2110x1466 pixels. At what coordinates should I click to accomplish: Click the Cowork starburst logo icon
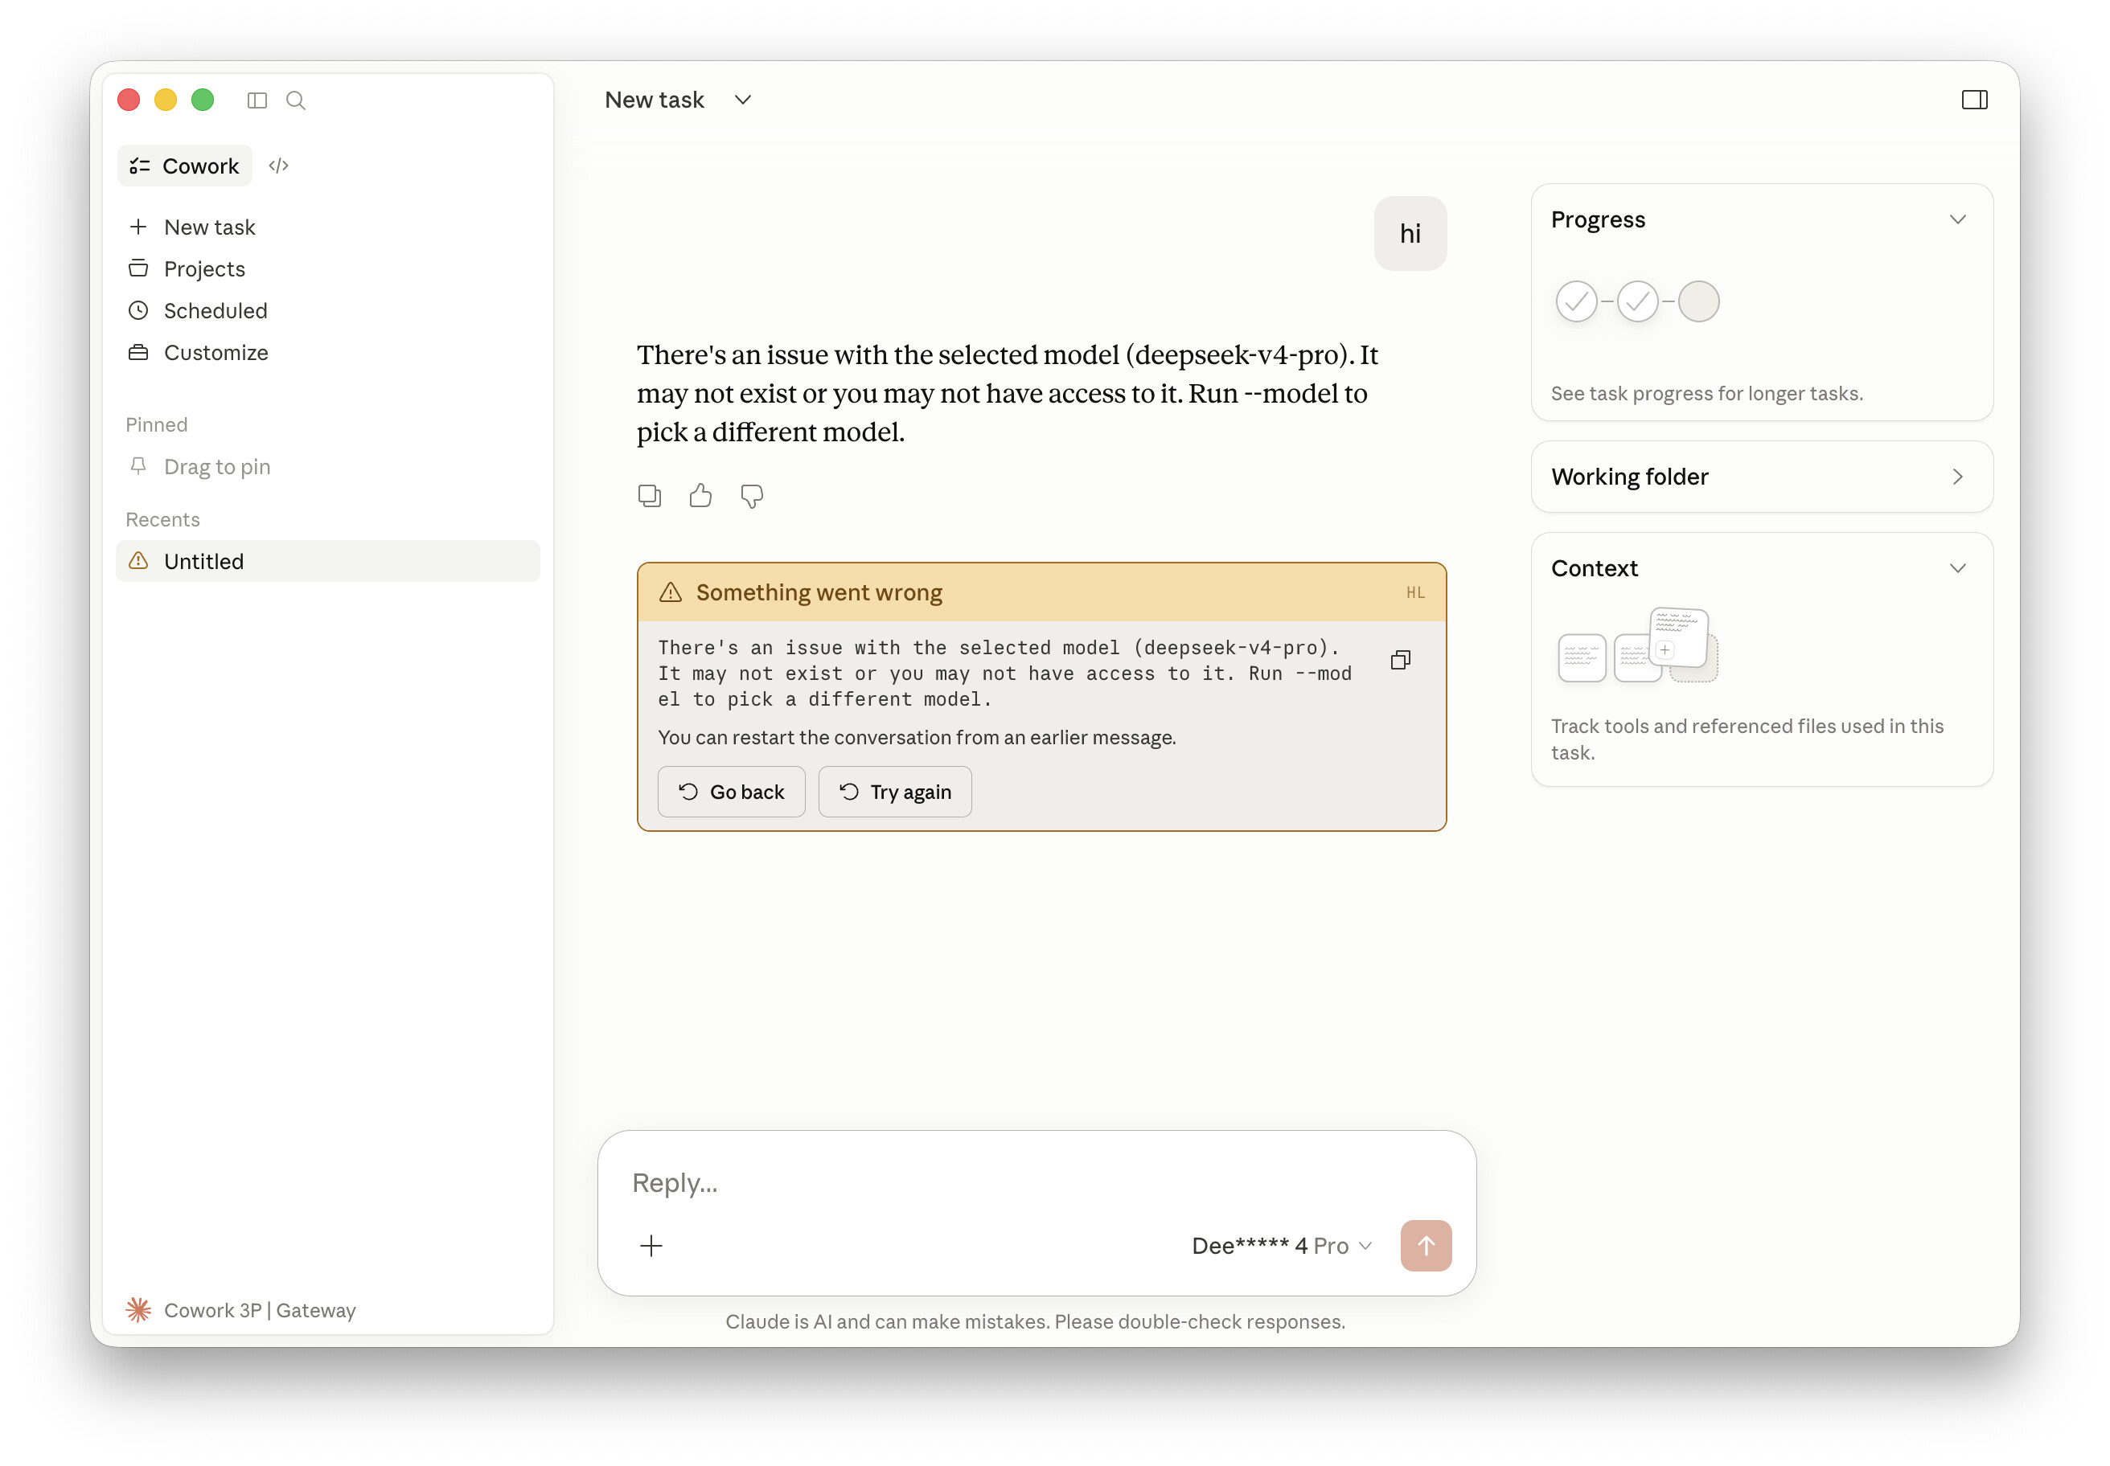click(139, 1311)
